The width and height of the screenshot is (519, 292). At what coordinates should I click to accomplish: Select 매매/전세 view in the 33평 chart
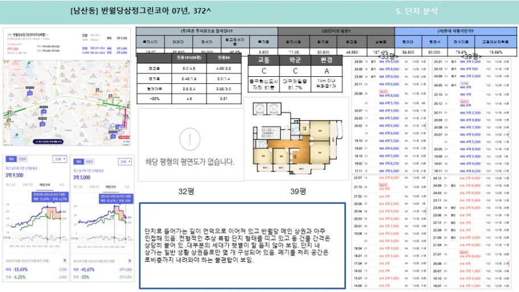(x=44, y=184)
